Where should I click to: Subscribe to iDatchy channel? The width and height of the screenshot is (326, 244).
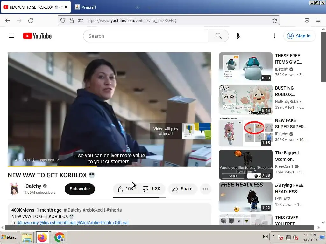(x=80, y=189)
